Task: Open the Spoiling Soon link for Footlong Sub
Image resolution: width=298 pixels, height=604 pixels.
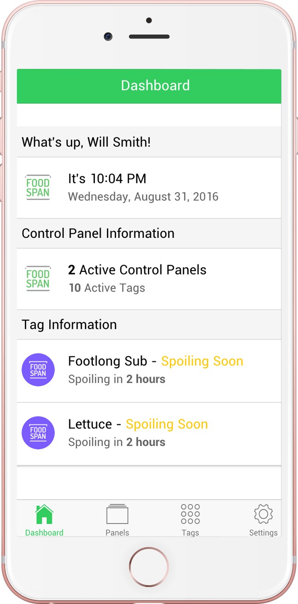Action: (202, 361)
